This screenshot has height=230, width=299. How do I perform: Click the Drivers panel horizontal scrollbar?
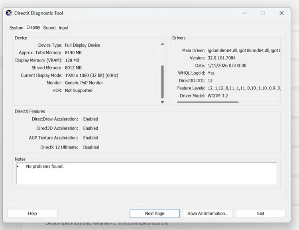coord(208,102)
